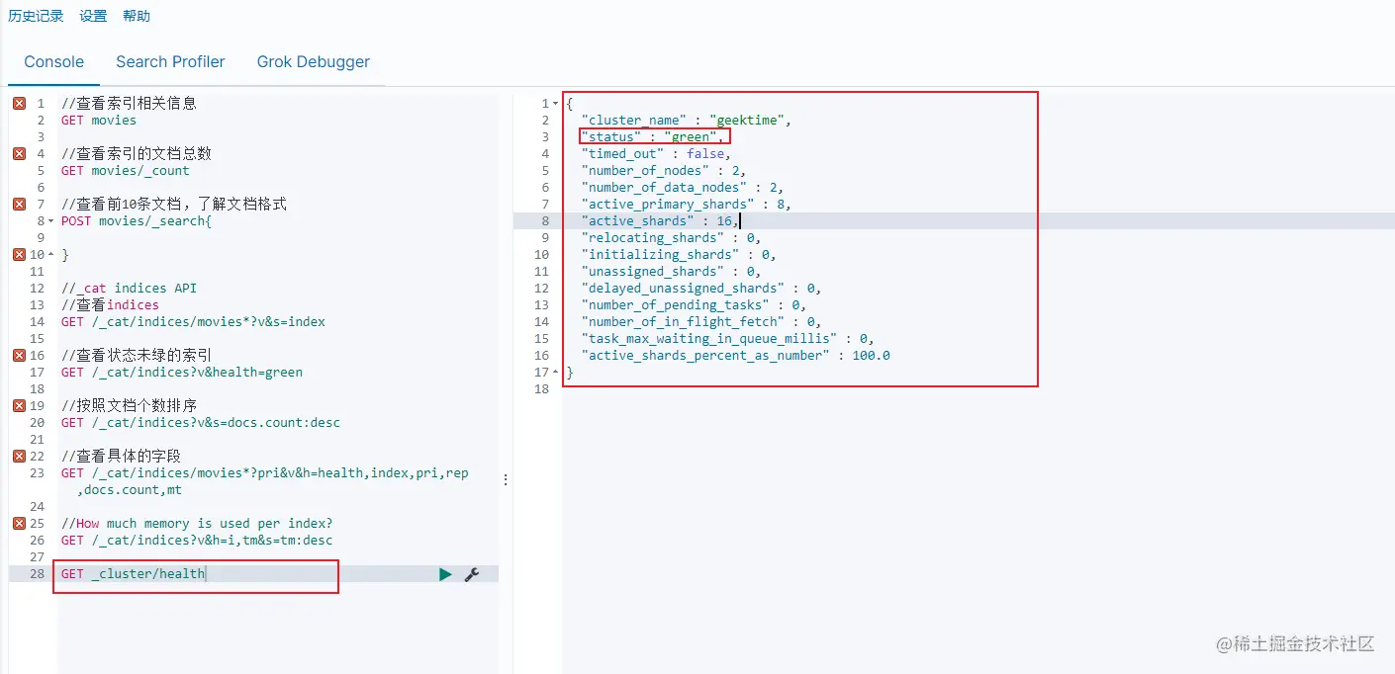The image size is (1395, 674).
Task: Open 历史记录 history link
Action: (x=36, y=16)
